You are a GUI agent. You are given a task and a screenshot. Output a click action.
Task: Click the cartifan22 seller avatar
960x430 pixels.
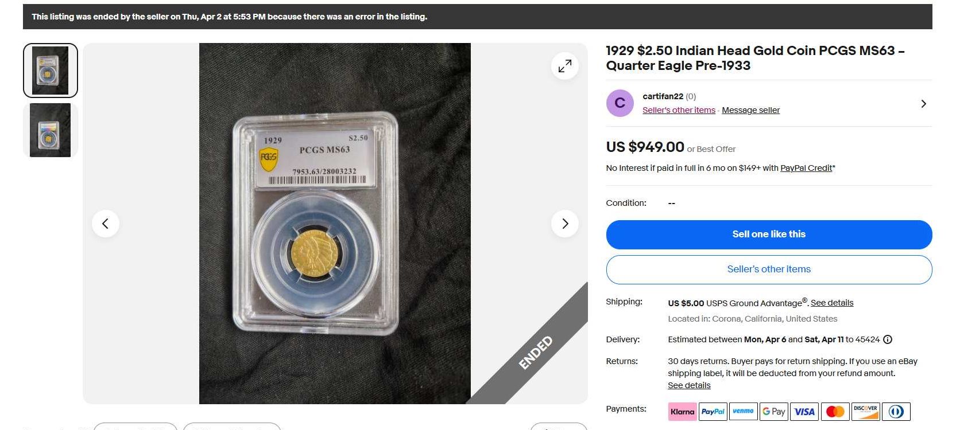pos(620,103)
